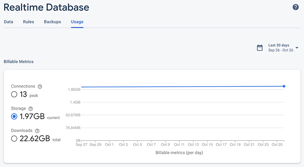Click the Billable Metrics heading
Viewport: 304px width, 167px height.
[19, 61]
